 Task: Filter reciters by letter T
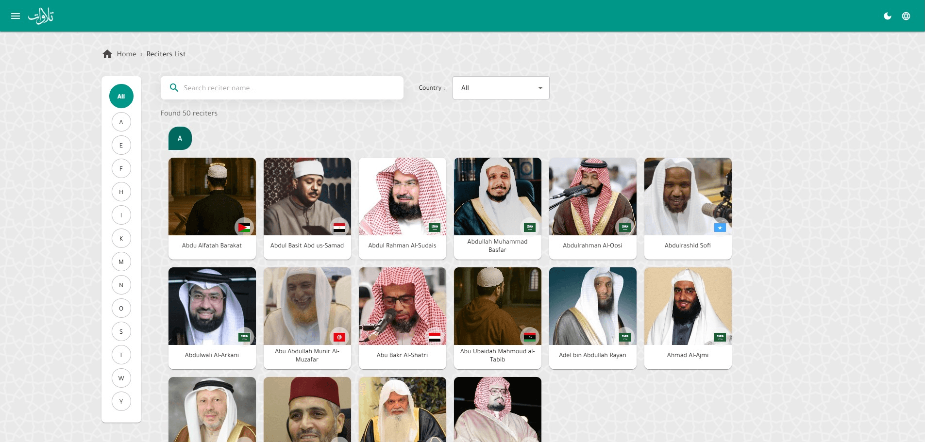click(121, 355)
